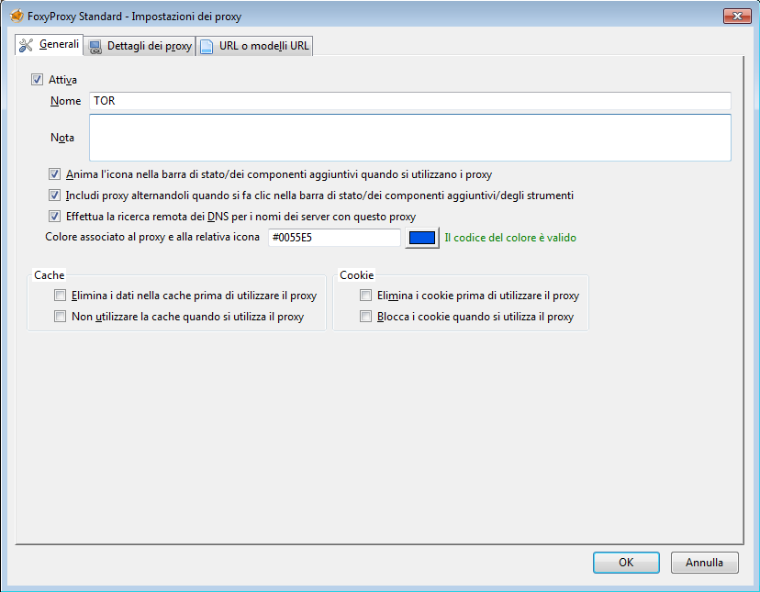The width and height of the screenshot is (760, 592).
Task: Open the blue color picker swatch
Action: tap(422, 238)
